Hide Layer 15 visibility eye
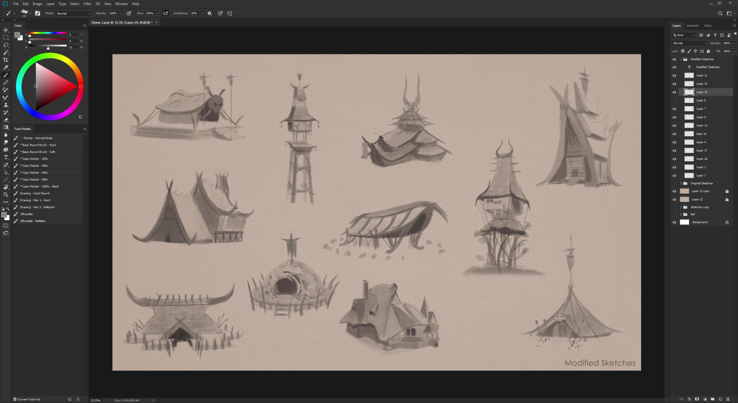Viewport: 738px width, 403px height. click(674, 84)
